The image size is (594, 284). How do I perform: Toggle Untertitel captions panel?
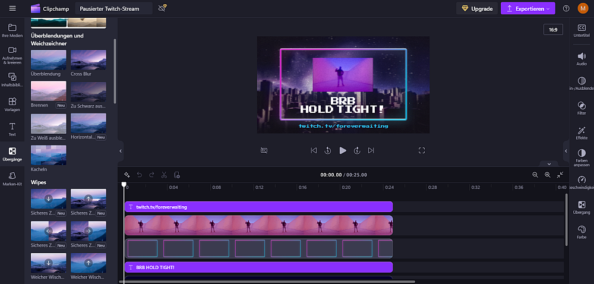coord(582,30)
